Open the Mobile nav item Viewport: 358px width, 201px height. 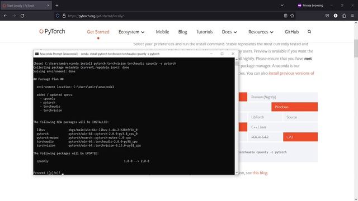click(x=163, y=32)
